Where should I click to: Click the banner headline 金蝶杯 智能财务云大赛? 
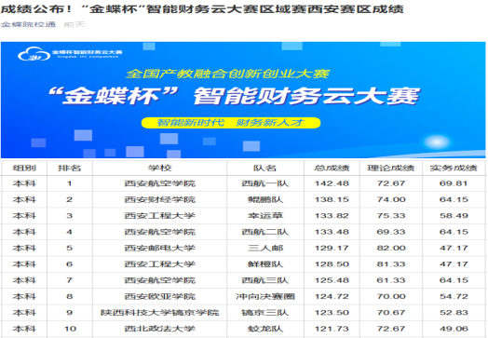pyautogui.click(x=234, y=96)
